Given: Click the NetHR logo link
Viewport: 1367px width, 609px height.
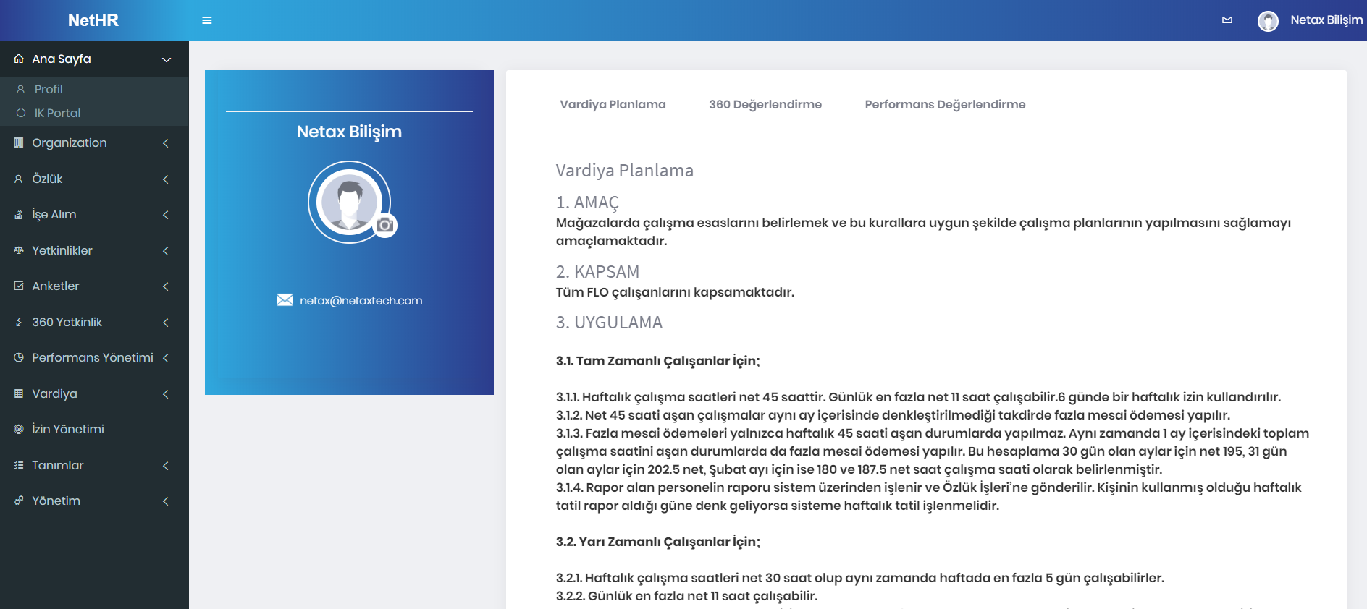Looking at the screenshot, I should click(93, 20).
